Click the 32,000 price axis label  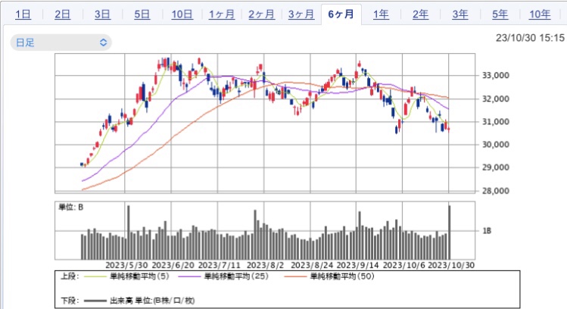(495, 98)
